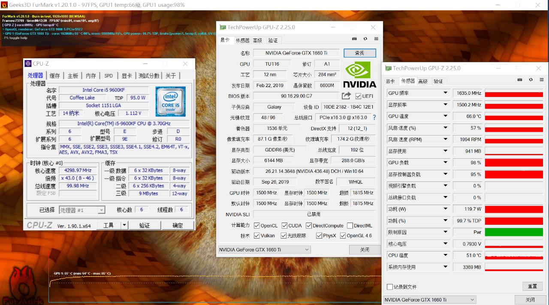The height and width of the screenshot is (305, 549).
Task: Click the BIOS upload arrow icon in GPU-Z
Action: pos(346,96)
